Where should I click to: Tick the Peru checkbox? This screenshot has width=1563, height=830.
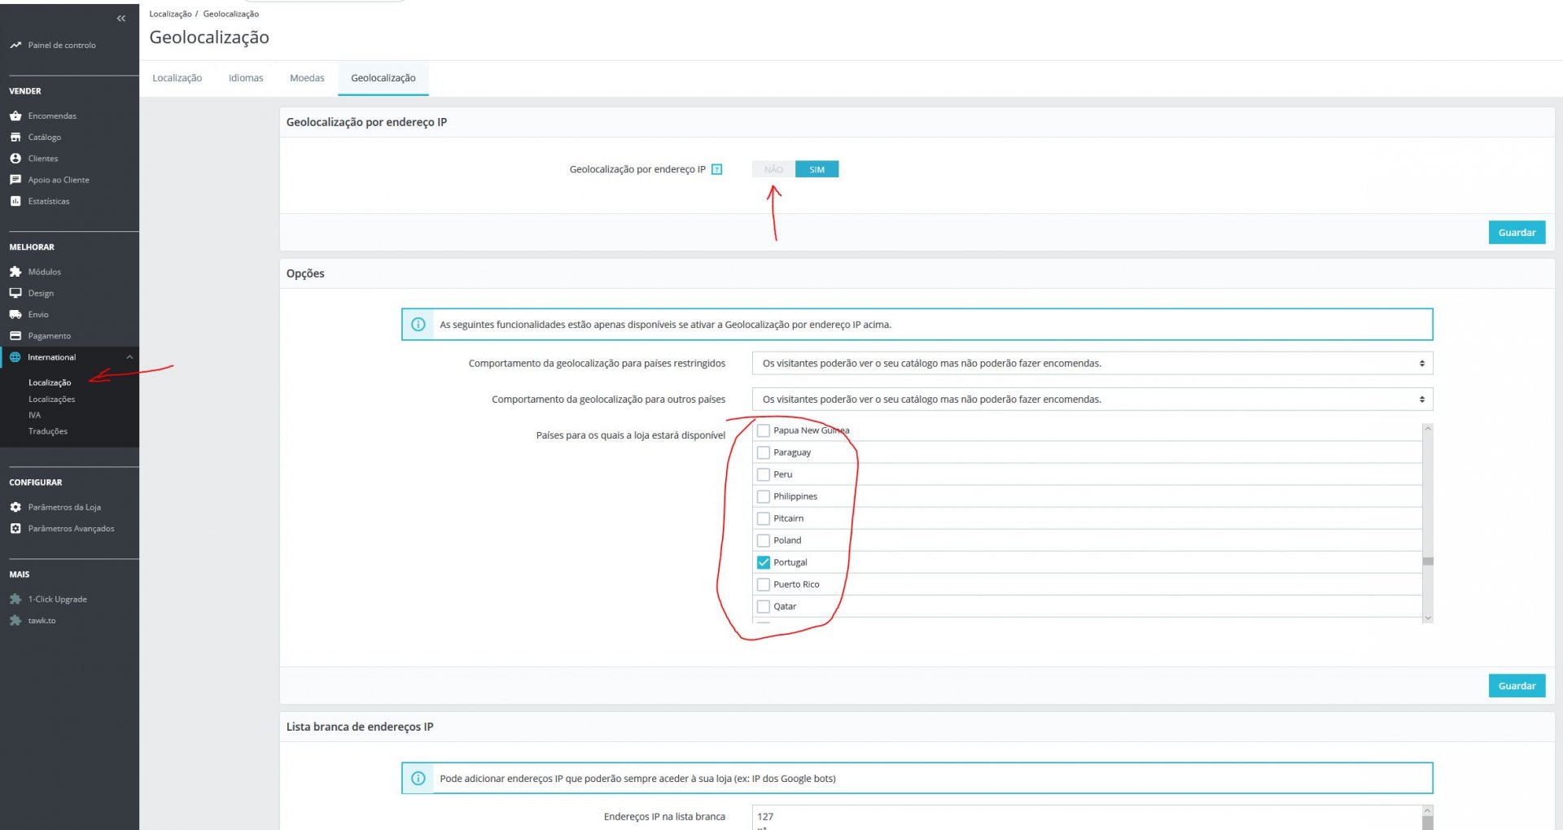pos(764,474)
